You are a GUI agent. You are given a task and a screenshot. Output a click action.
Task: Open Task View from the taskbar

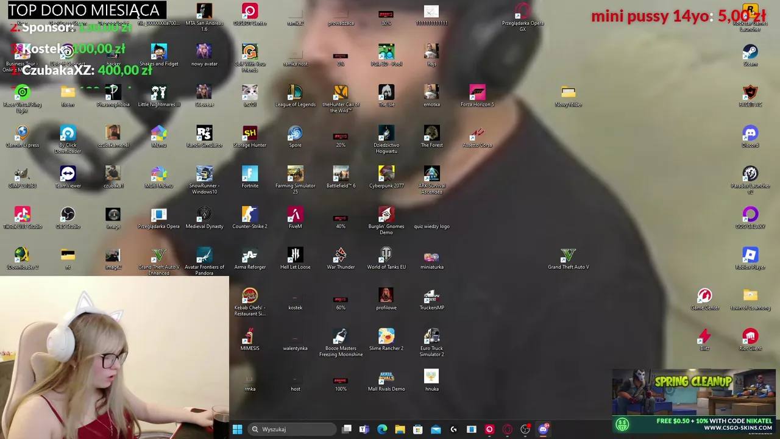click(347, 429)
